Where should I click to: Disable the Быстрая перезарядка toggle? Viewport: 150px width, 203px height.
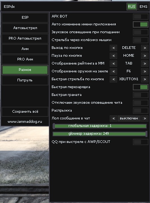click(x=141, y=87)
